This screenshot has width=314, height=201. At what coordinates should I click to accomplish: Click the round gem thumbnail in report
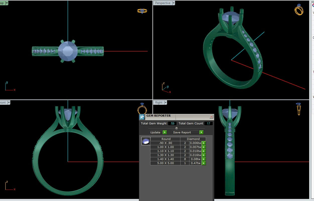click(x=146, y=141)
